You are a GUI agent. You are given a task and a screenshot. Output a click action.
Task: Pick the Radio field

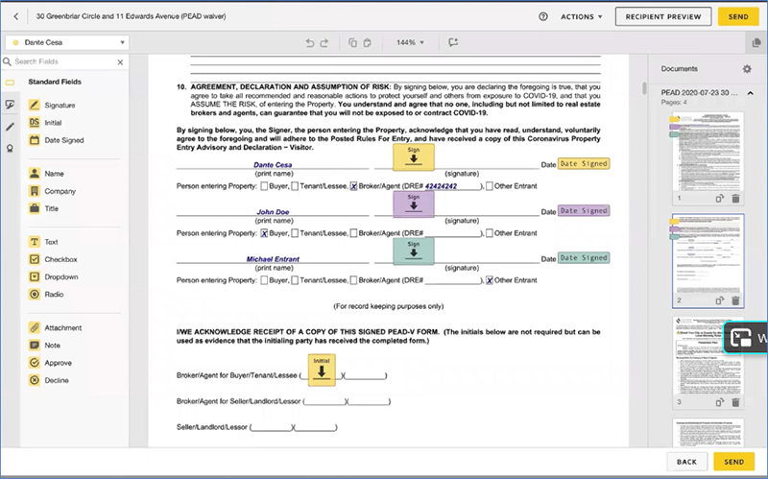pyautogui.click(x=46, y=295)
